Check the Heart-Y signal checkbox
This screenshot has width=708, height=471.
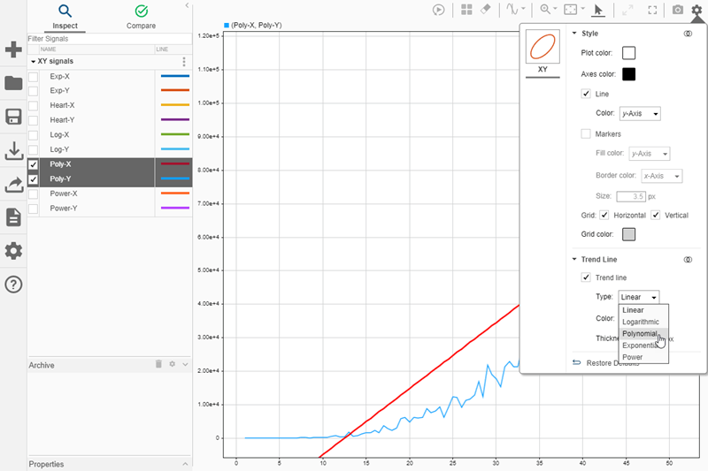[x=34, y=120]
